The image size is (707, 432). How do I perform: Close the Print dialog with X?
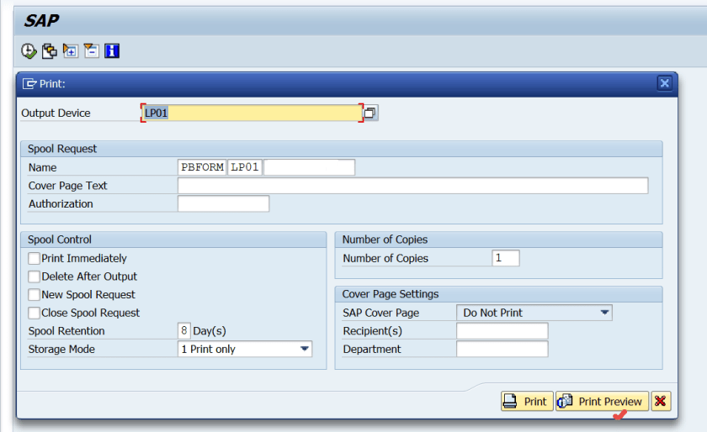(x=664, y=83)
